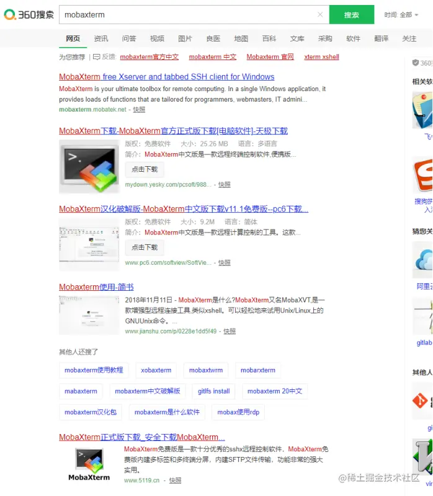Click the 360 shield icon in sidebar

(x=415, y=63)
